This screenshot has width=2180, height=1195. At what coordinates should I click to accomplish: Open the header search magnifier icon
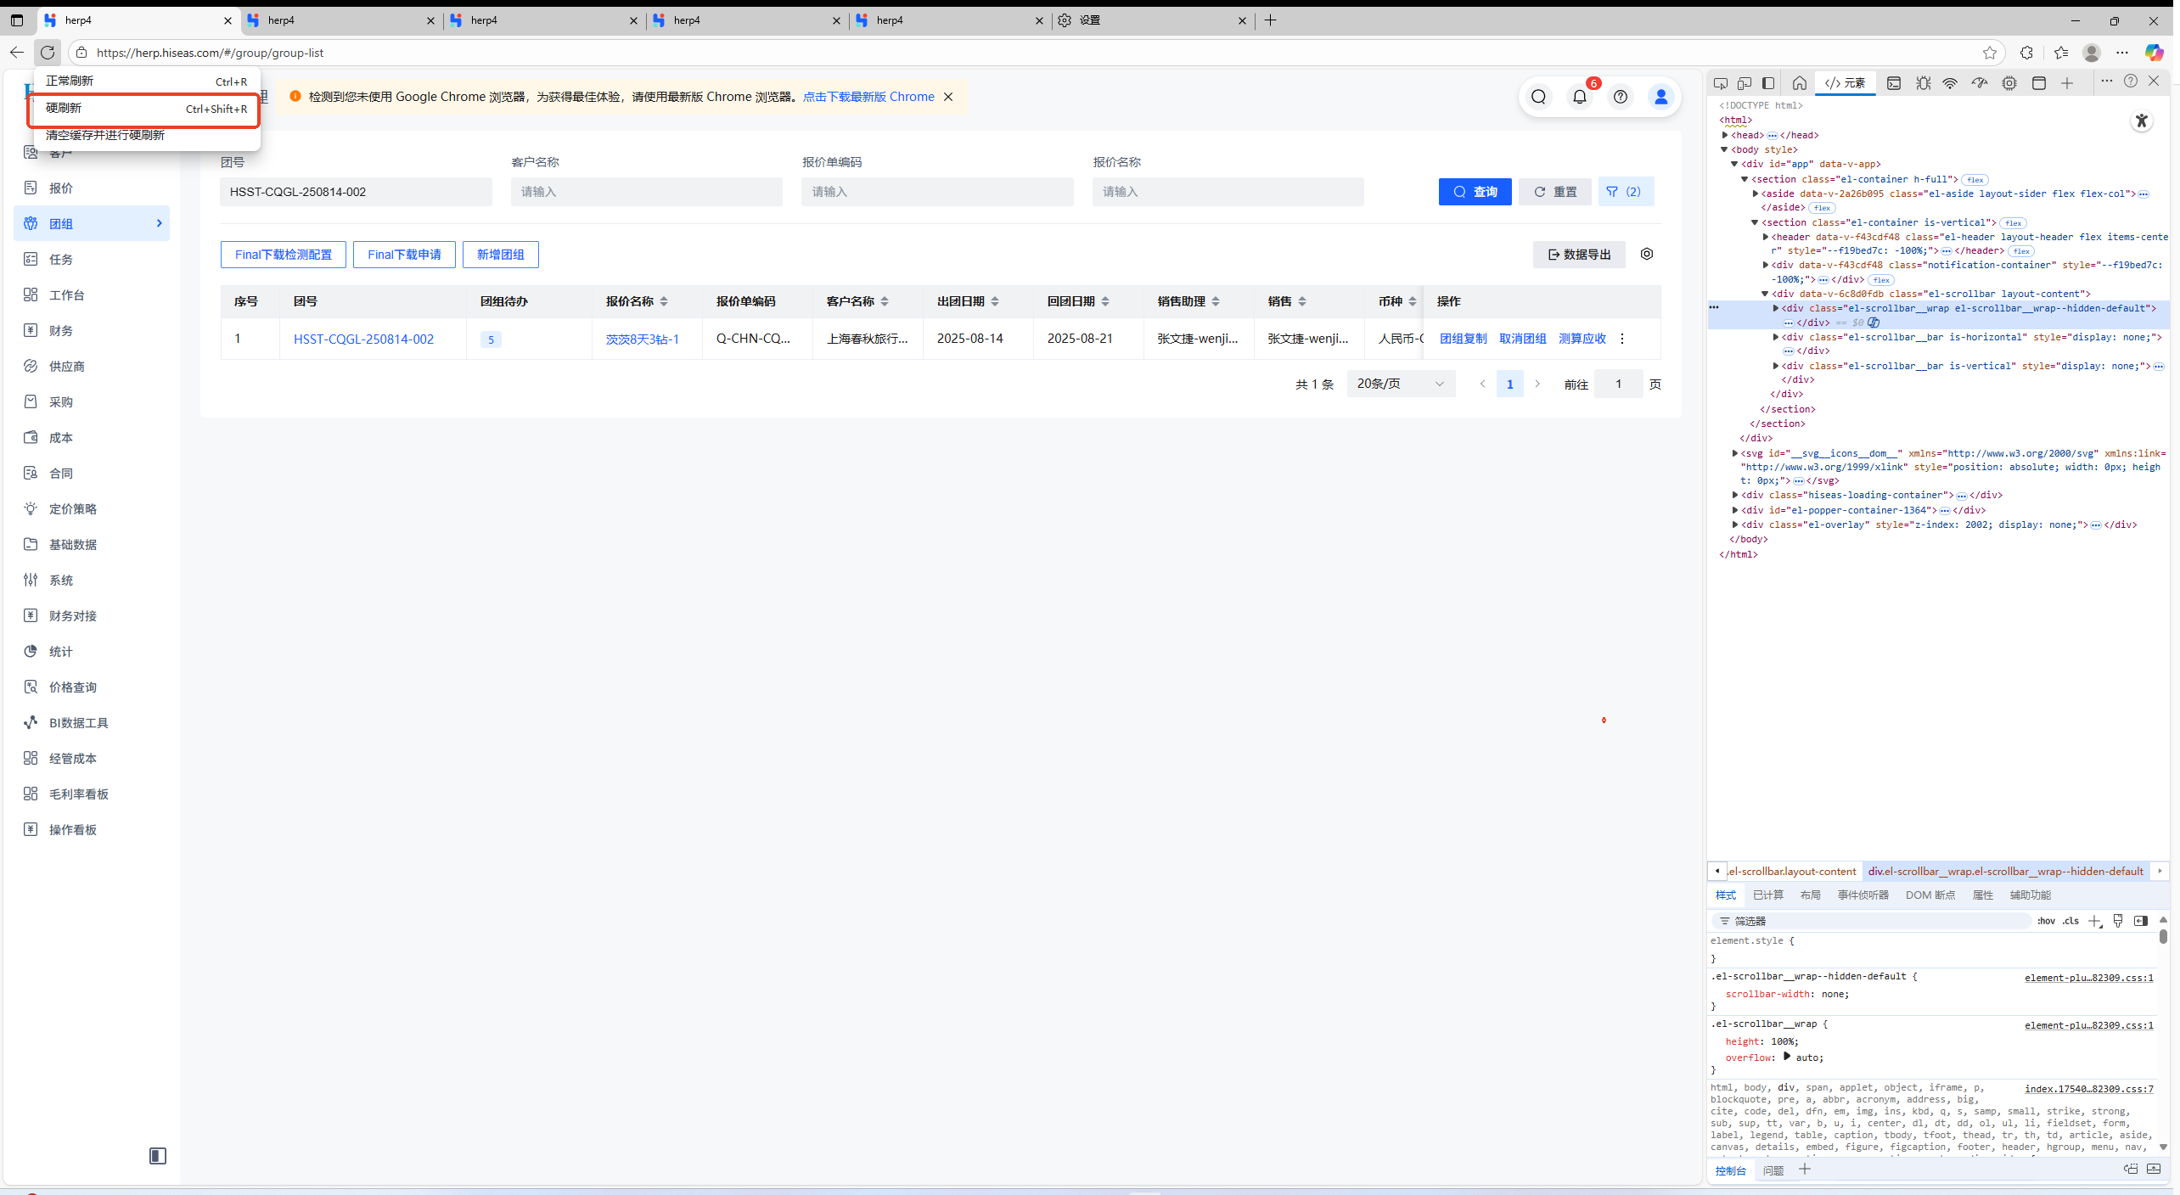[1538, 97]
